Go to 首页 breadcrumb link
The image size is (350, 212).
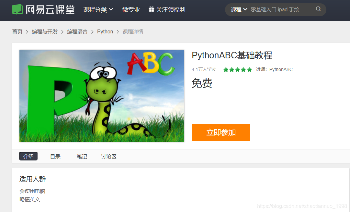[x=17, y=32]
